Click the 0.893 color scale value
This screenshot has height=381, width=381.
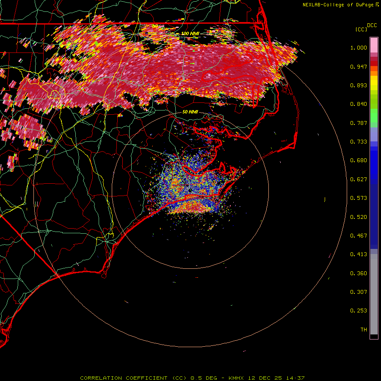pyautogui.click(x=359, y=85)
